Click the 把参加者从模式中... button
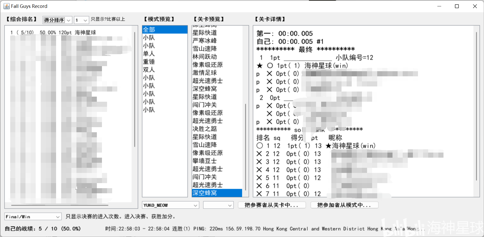This screenshot has width=484, height=237. click(344, 205)
